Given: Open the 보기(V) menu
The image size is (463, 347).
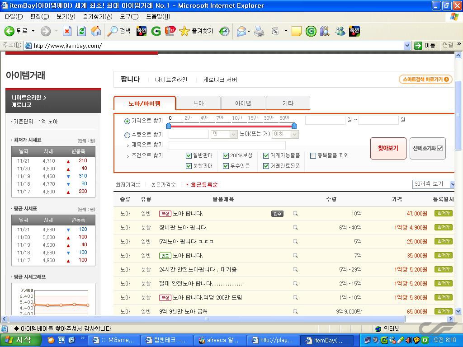Looking at the screenshot, I should click(x=66, y=17).
